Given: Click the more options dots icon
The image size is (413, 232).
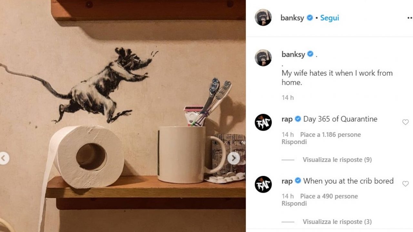Looking at the screenshot, I should [x=410, y=18].
